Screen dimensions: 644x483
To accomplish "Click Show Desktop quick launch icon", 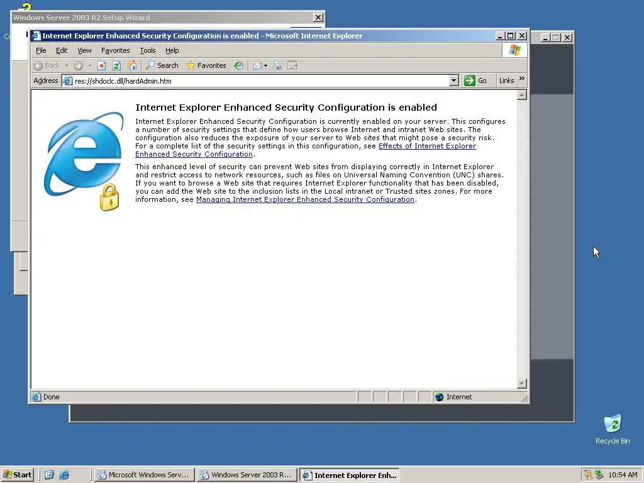I will tap(49, 475).
